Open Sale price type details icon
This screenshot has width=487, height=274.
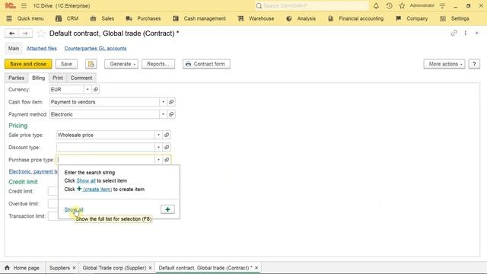167,135
